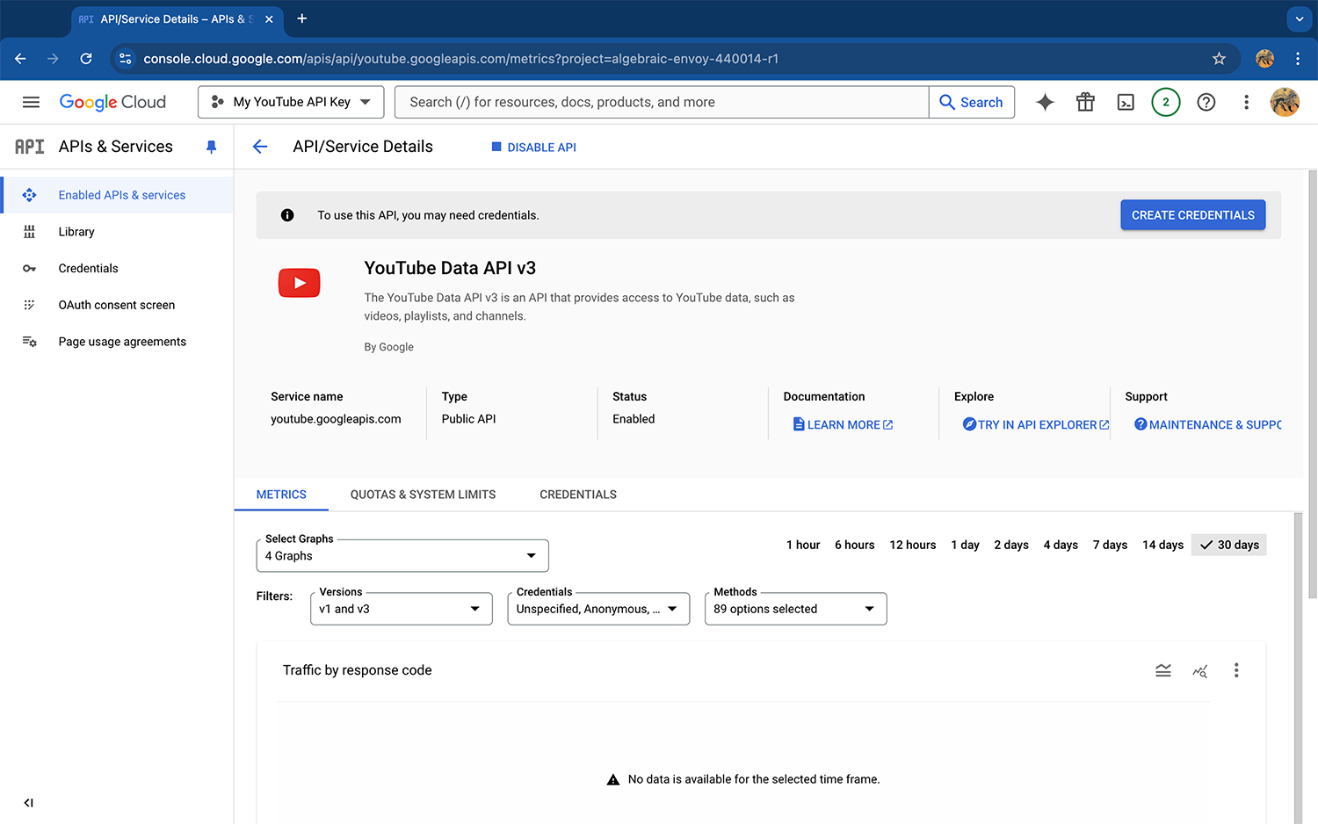Screen dimensions: 1318x824
Task: Unpin APIs & Services with pin icon
Action: click(211, 147)
